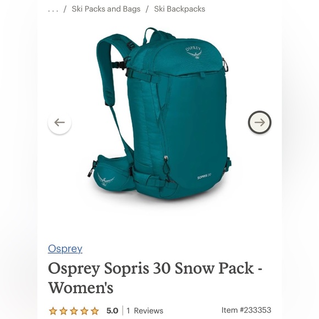Open the Osprey brand link
This screenshot has height=319, width=319.
pyautogui.click(x=65, y=249)
